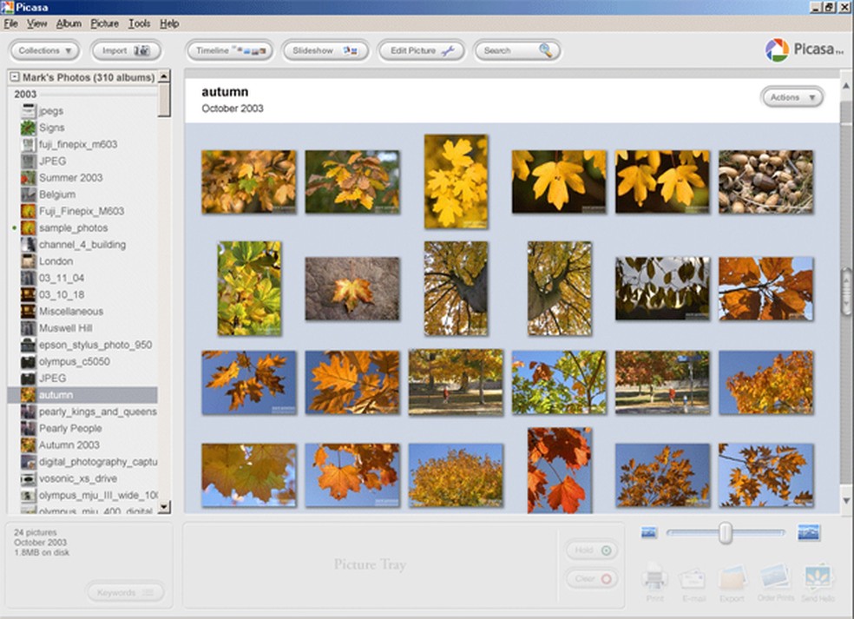Open the Import button with camera icon
Viewport: 854px width, 619px height.
click(x=127, y=50)
